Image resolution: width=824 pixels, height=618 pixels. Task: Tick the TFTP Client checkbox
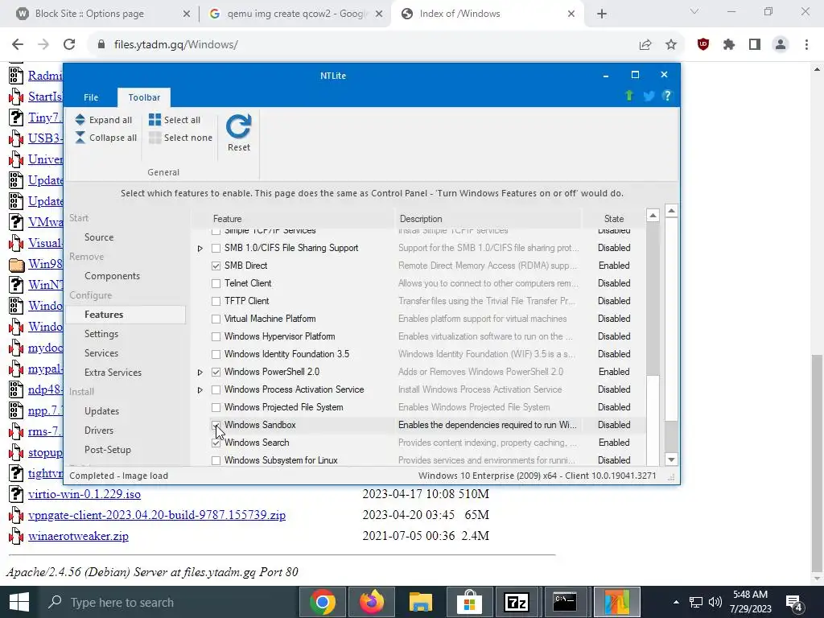(x=216, y=301)
